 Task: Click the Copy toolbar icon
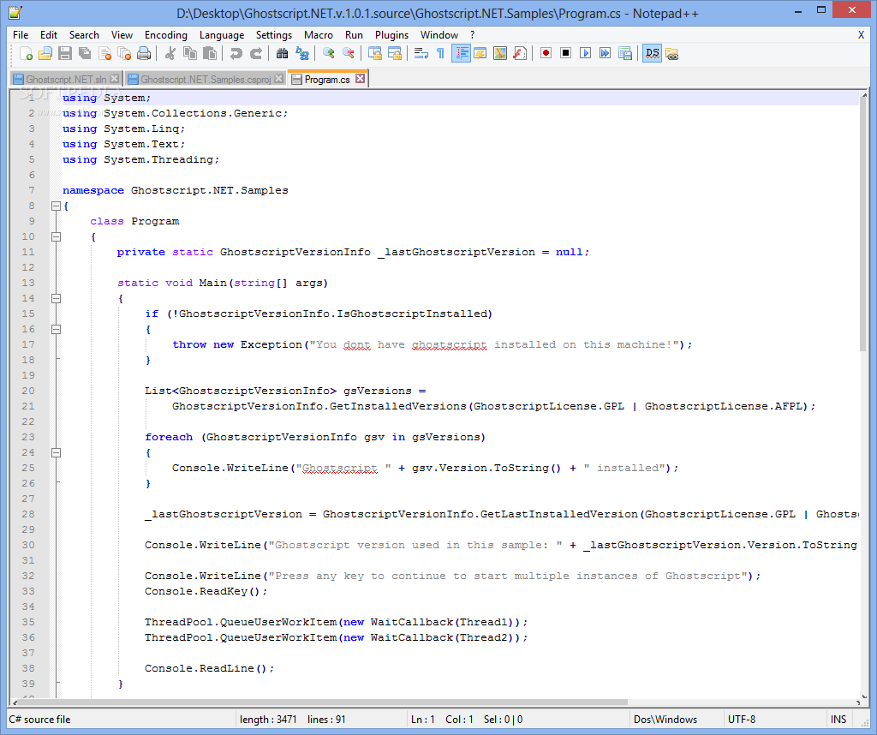(x=190, y=54)
